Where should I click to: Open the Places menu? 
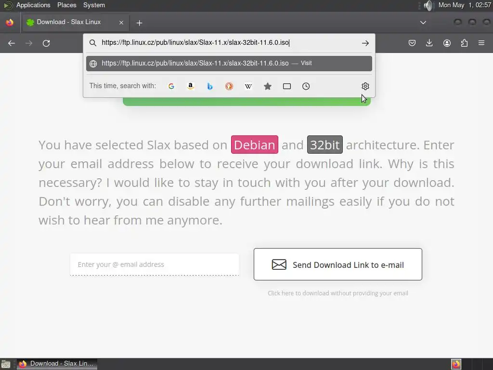66,5
